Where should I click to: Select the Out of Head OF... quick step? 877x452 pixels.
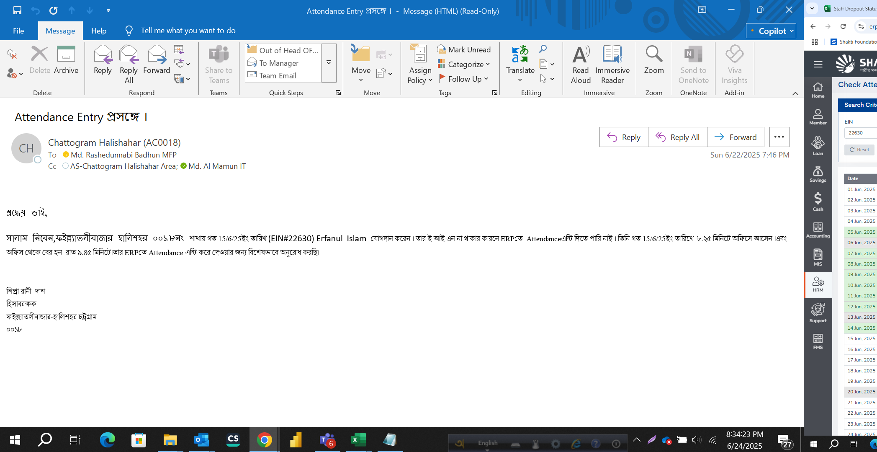283,50
